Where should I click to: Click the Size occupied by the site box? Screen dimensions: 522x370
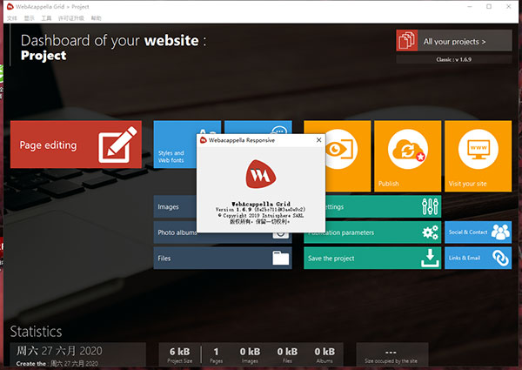coord(391,355)
